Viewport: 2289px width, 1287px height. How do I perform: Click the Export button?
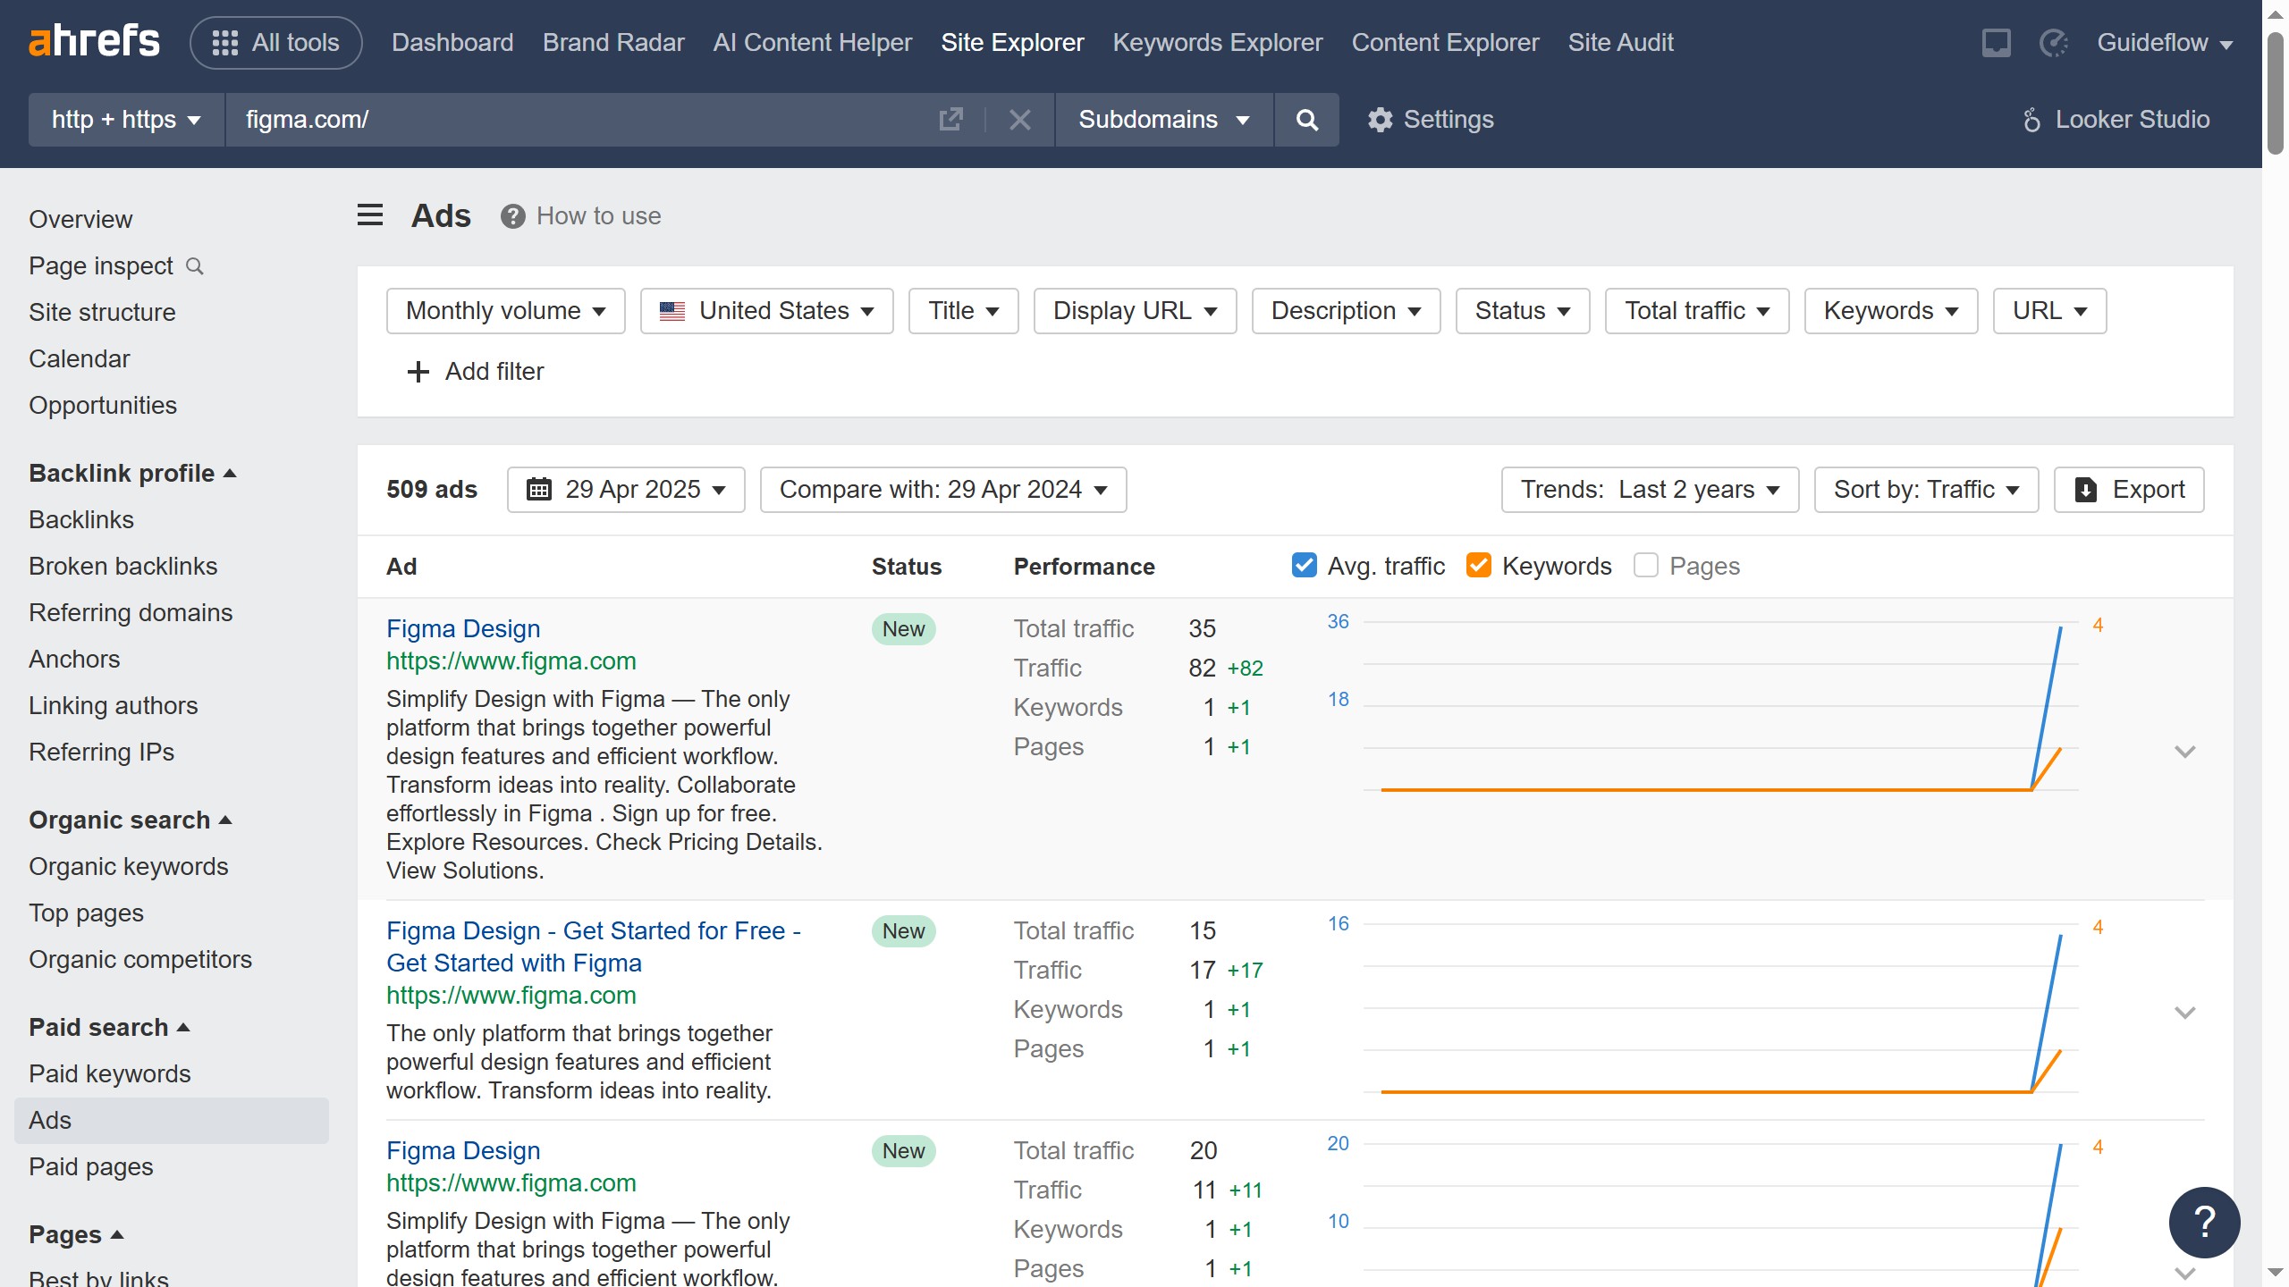click(x=2128, y=490)
